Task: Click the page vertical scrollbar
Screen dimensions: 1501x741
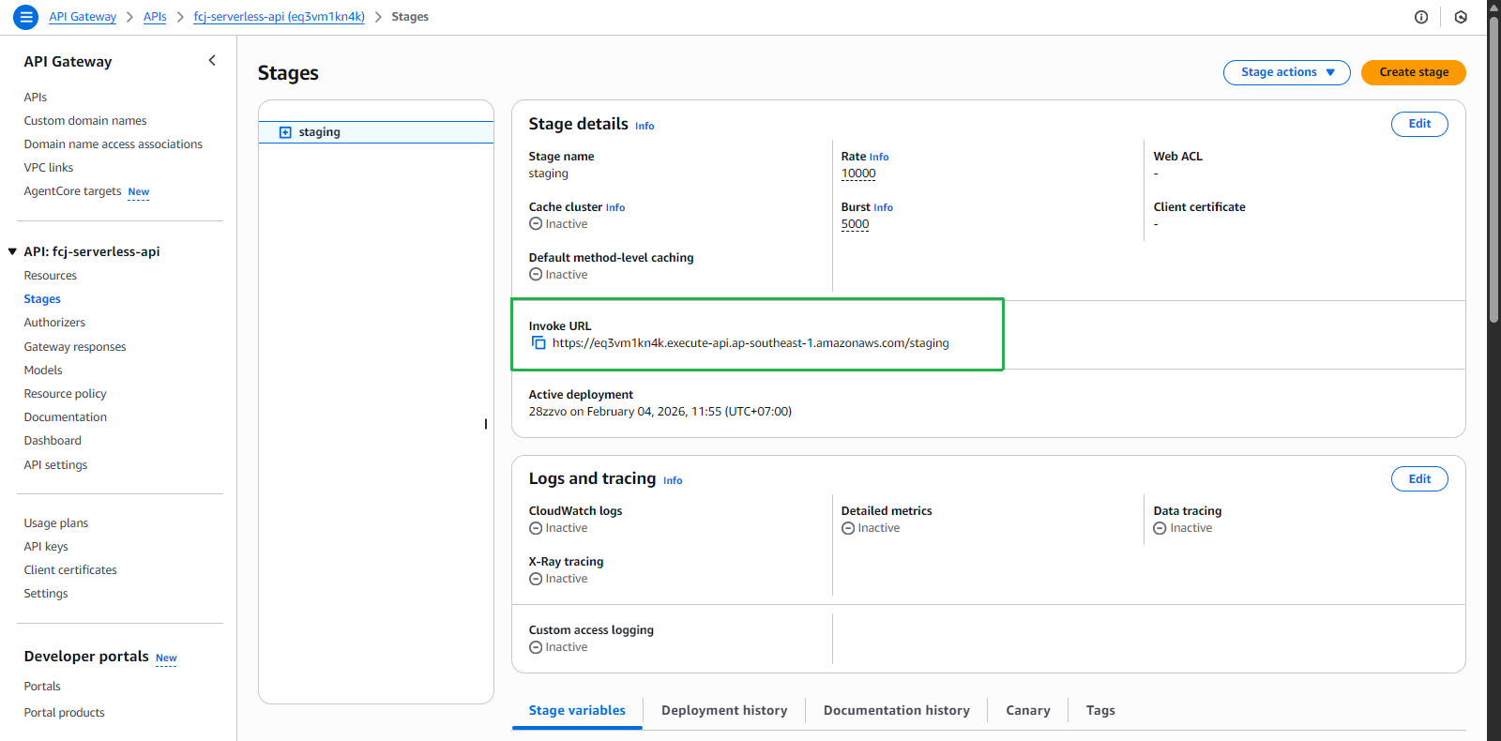Action: (1493, 169)
